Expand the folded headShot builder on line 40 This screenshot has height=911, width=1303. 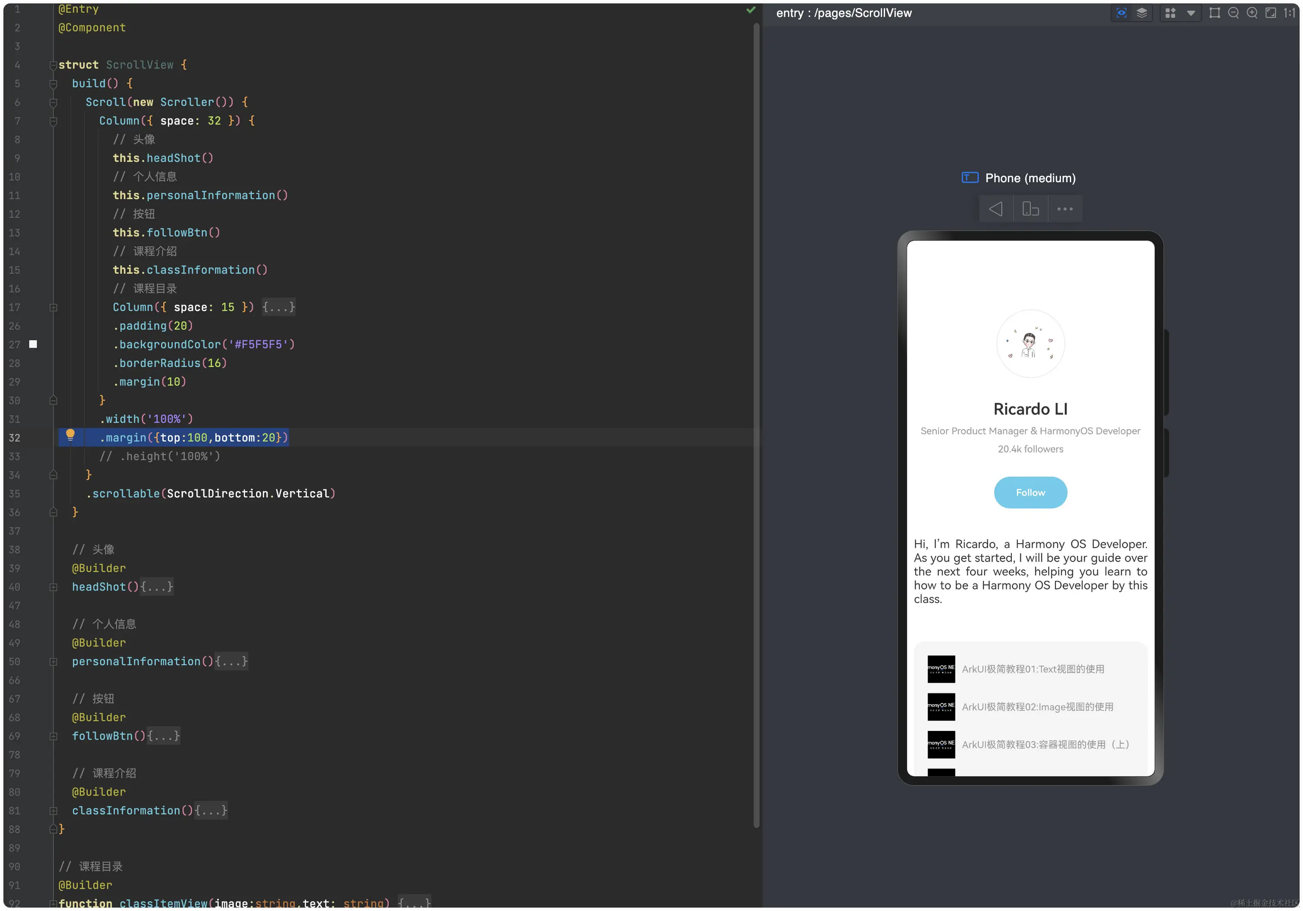coord(53,587)
